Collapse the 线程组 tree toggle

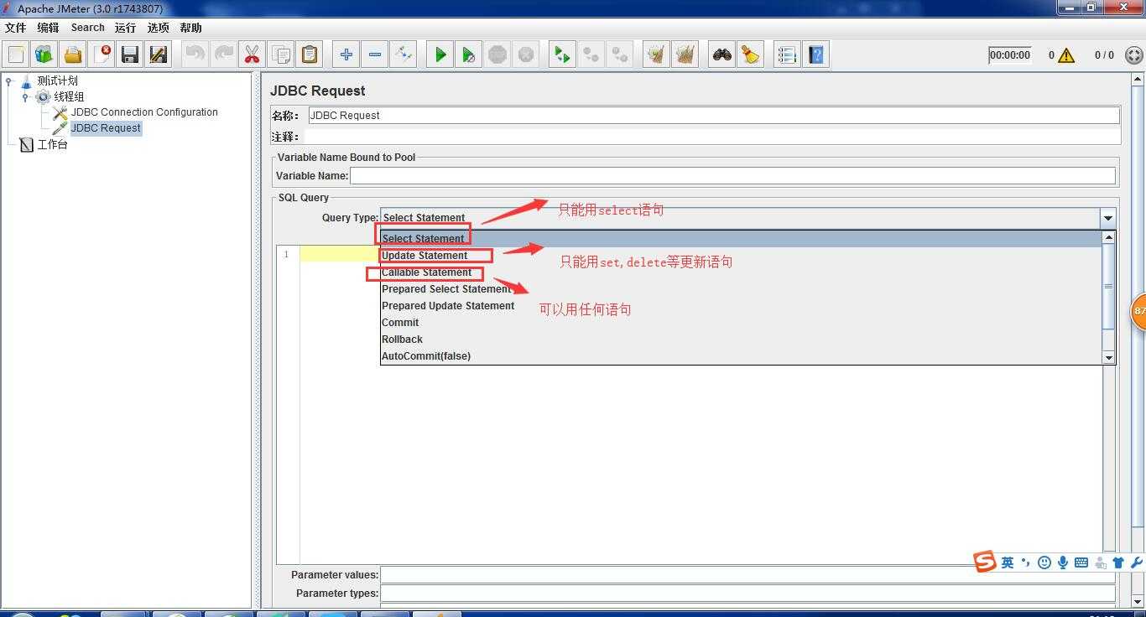tap(25, 97)
